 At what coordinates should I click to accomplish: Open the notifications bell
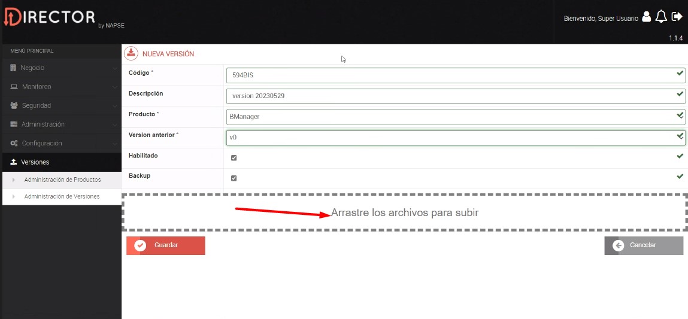(661, 17)
